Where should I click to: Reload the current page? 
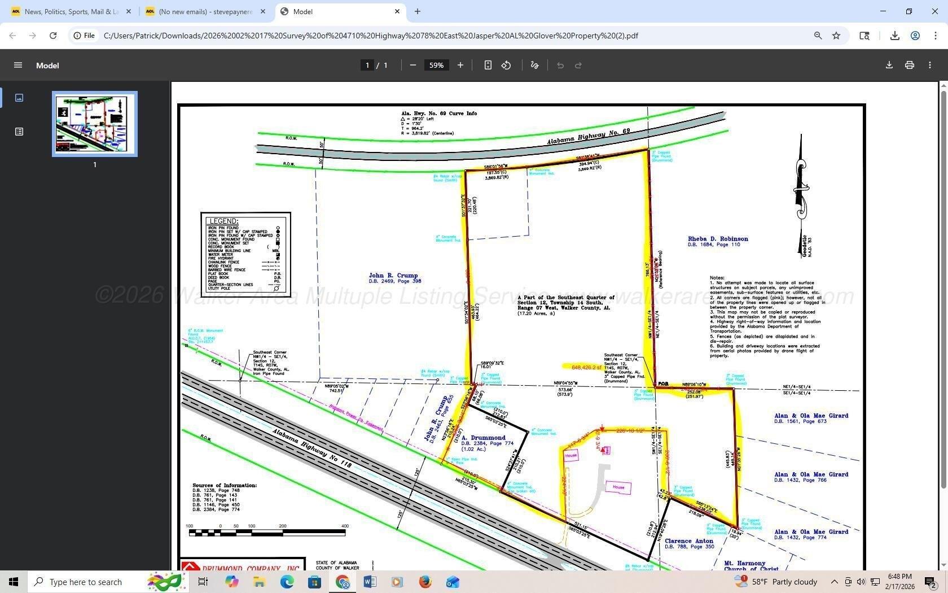(x=53, y=35)
